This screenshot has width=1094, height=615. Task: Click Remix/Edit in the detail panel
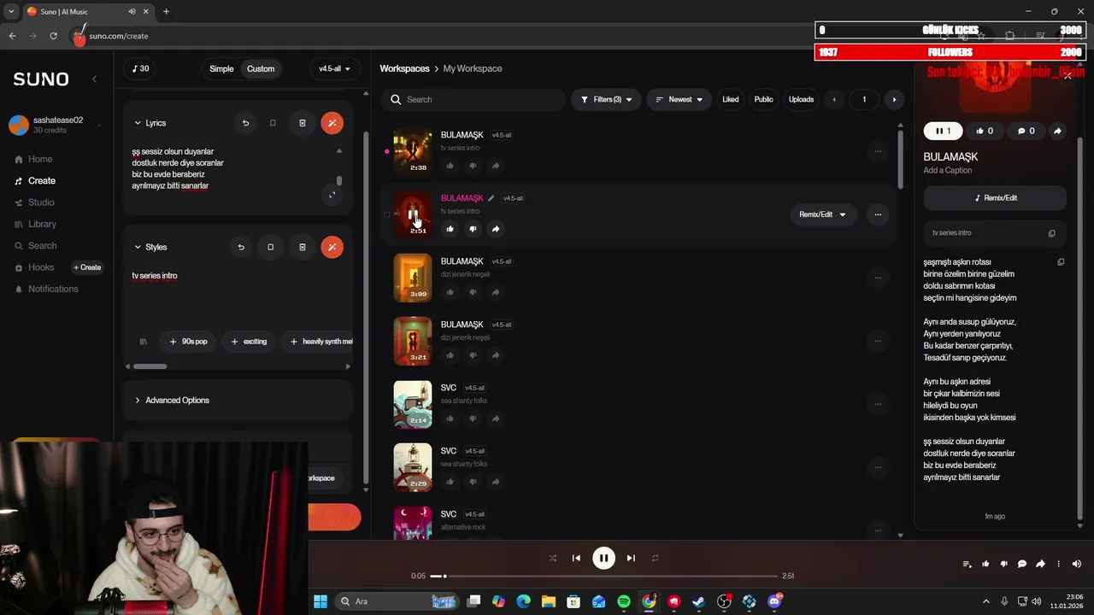pyautogui.click(x=995, y=198)
